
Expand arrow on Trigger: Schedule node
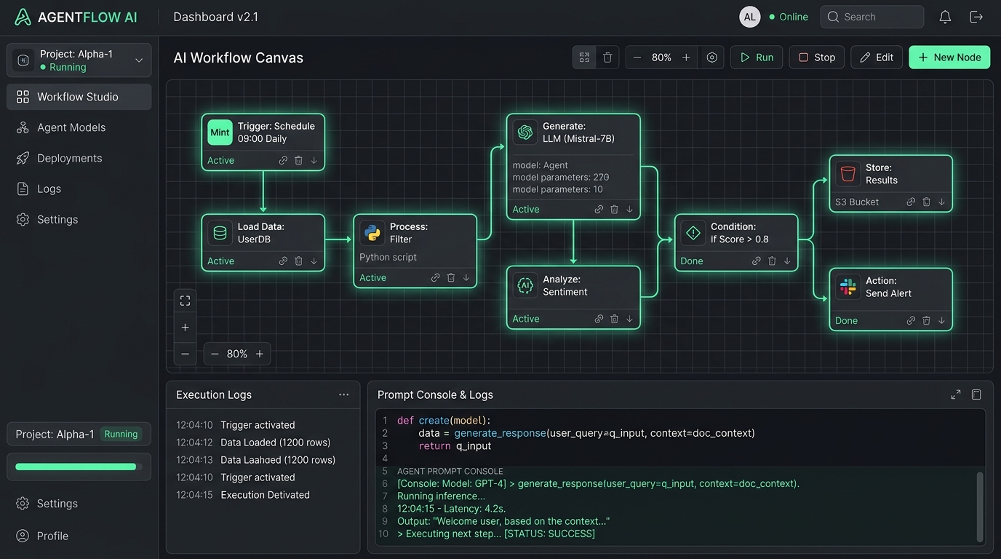click(x=314, y=160)
